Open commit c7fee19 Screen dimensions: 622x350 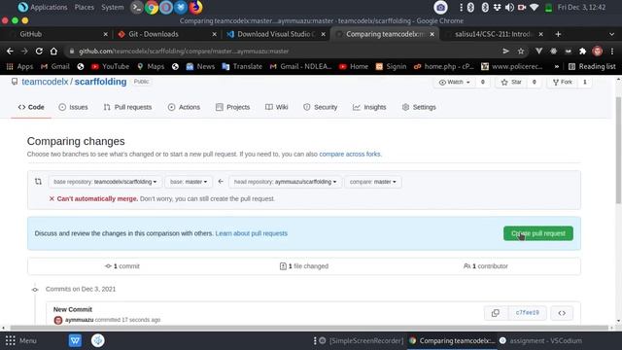click(527, 313)
